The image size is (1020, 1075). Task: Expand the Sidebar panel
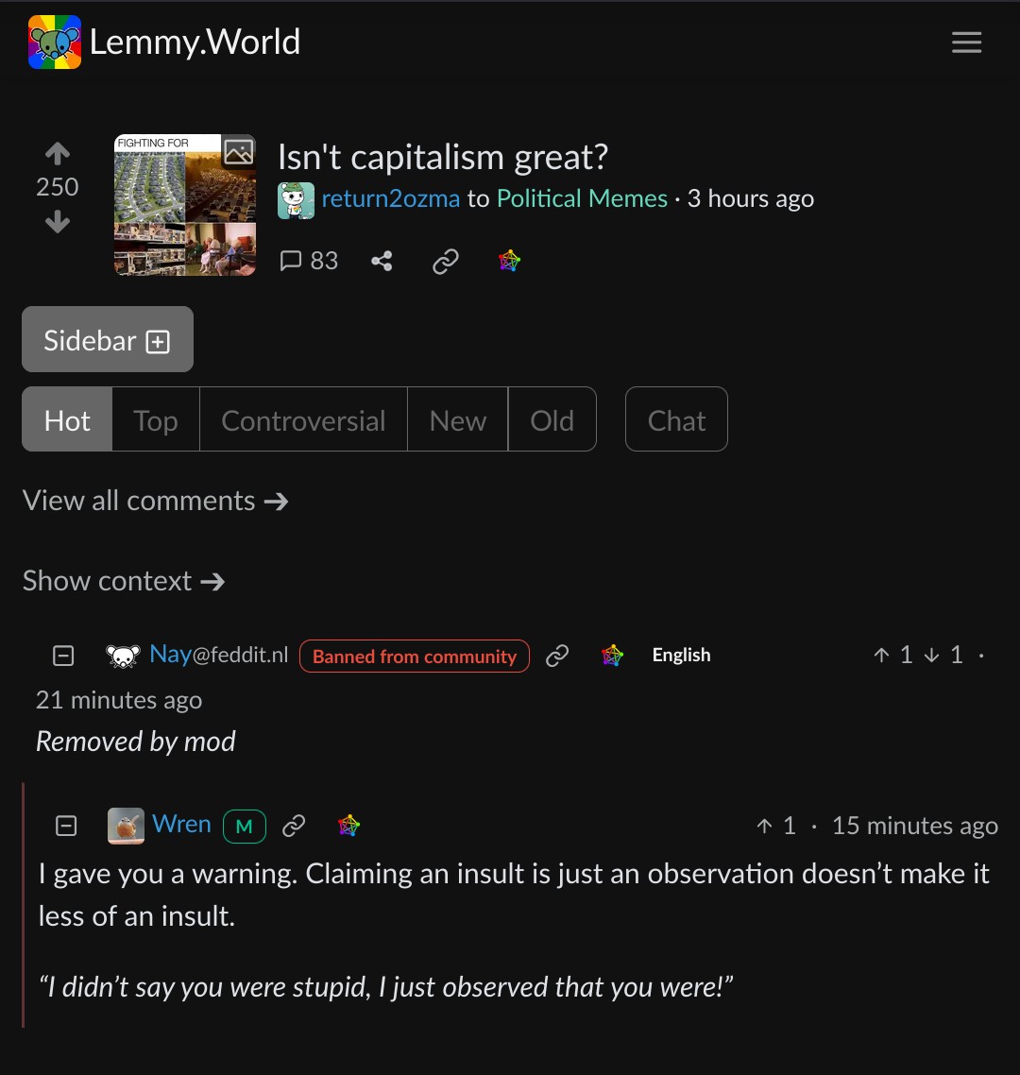[x=108, y=339]
